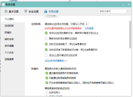Uncheck 只能通过帐号或昵称找到我
This screenshot has width=133, height=97.
47,78
